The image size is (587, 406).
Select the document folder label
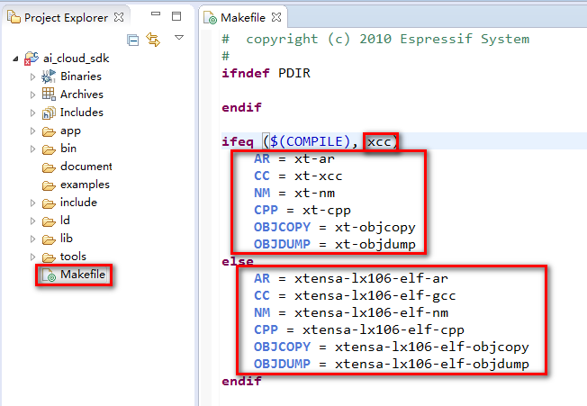tap(86, 167)
